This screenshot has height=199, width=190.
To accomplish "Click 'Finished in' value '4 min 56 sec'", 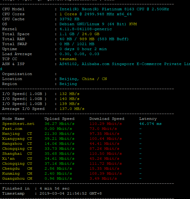I will point(55,188).
